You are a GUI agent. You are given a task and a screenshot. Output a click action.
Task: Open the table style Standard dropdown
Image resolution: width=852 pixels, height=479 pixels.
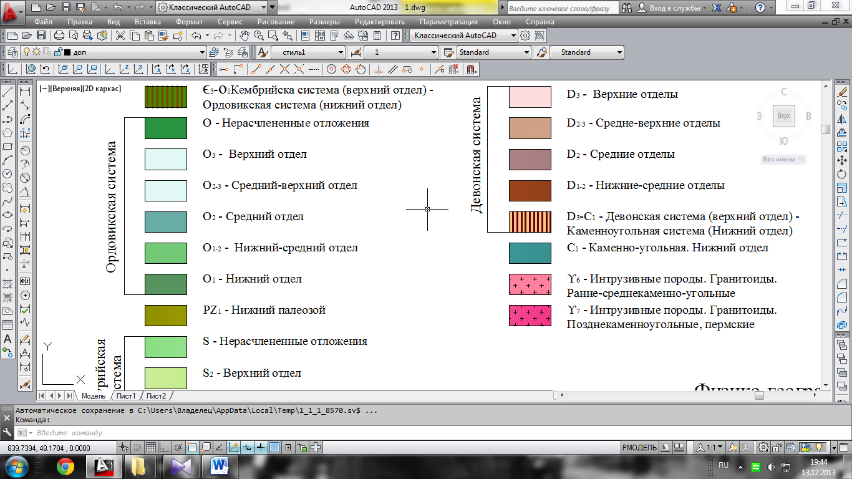(493, 52)
